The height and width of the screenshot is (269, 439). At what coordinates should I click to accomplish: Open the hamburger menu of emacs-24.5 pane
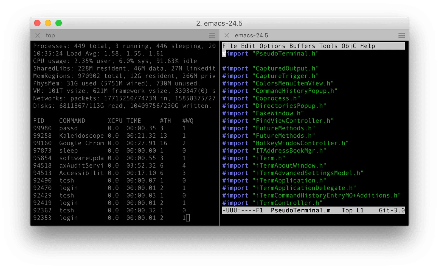coord(402,35)
